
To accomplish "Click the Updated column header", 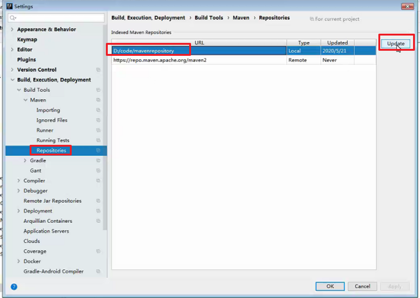I will [x=338, y=43].
